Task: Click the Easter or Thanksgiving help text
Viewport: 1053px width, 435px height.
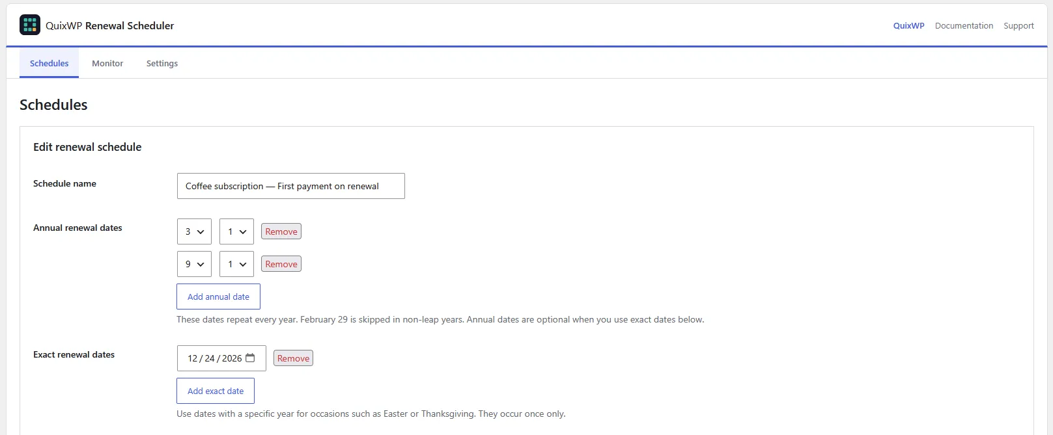Action: 371,414
